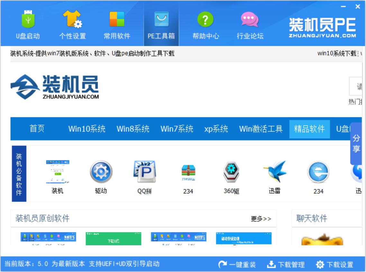Click the 一键重装 reinstall arrow icon

[x=222, y=265]
